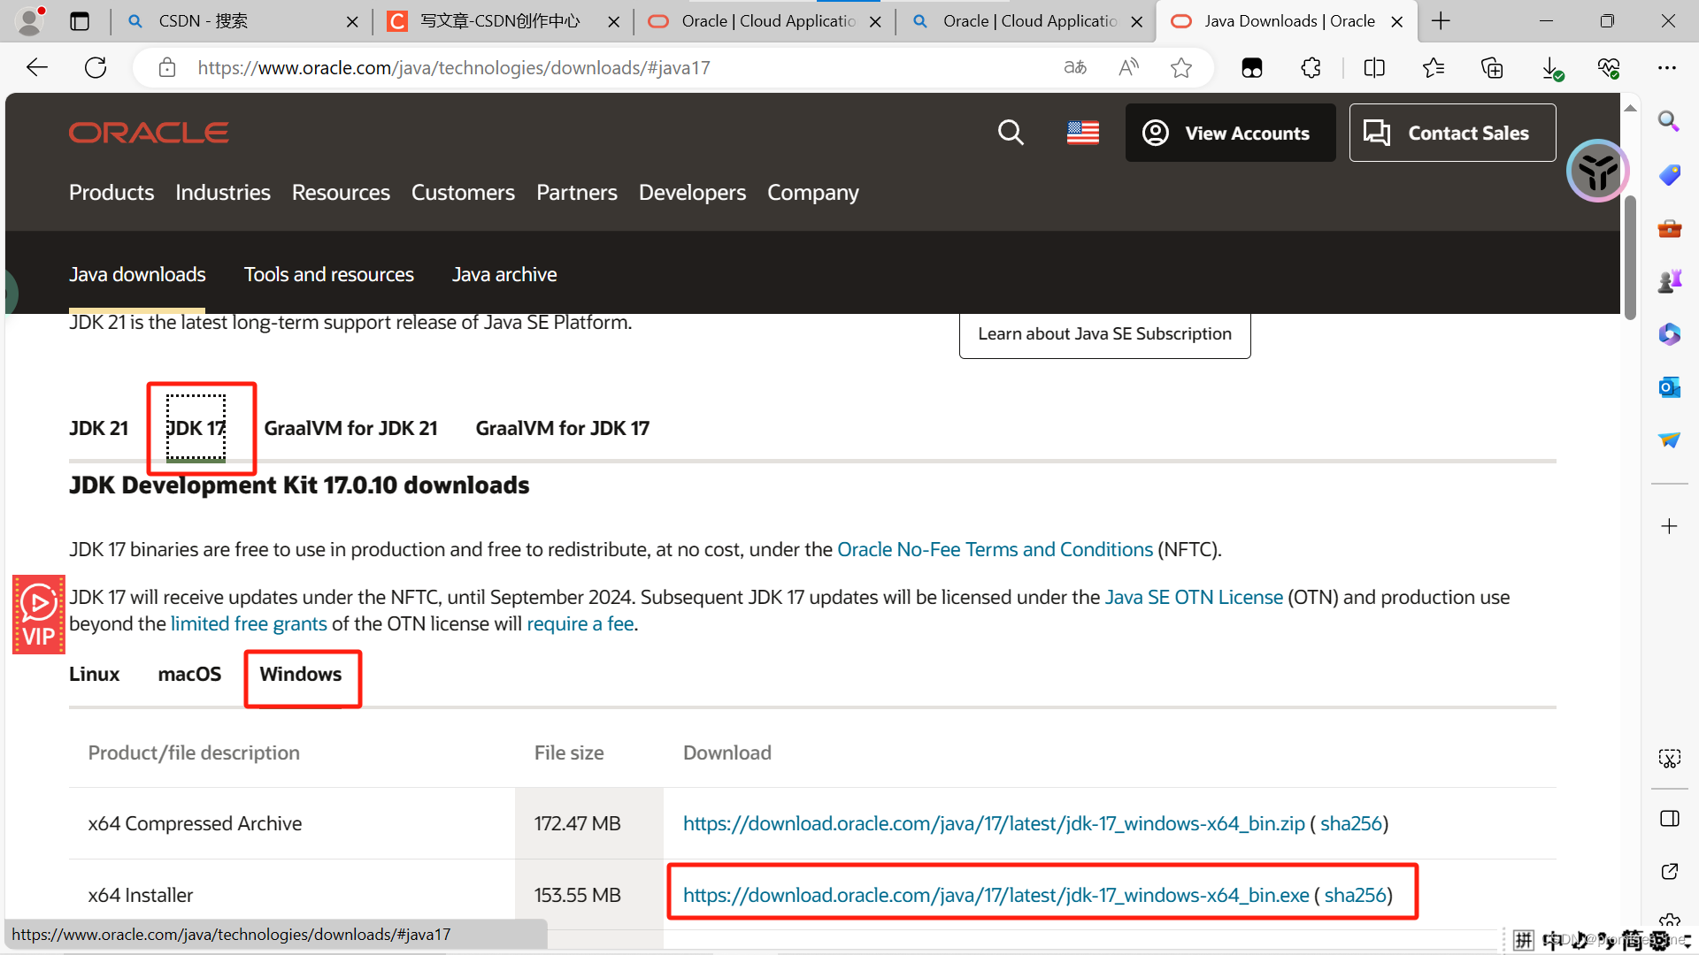Screen dimensions: 1699x955
Task: Open browser Settings and more menu
Action: point(1667,68)
